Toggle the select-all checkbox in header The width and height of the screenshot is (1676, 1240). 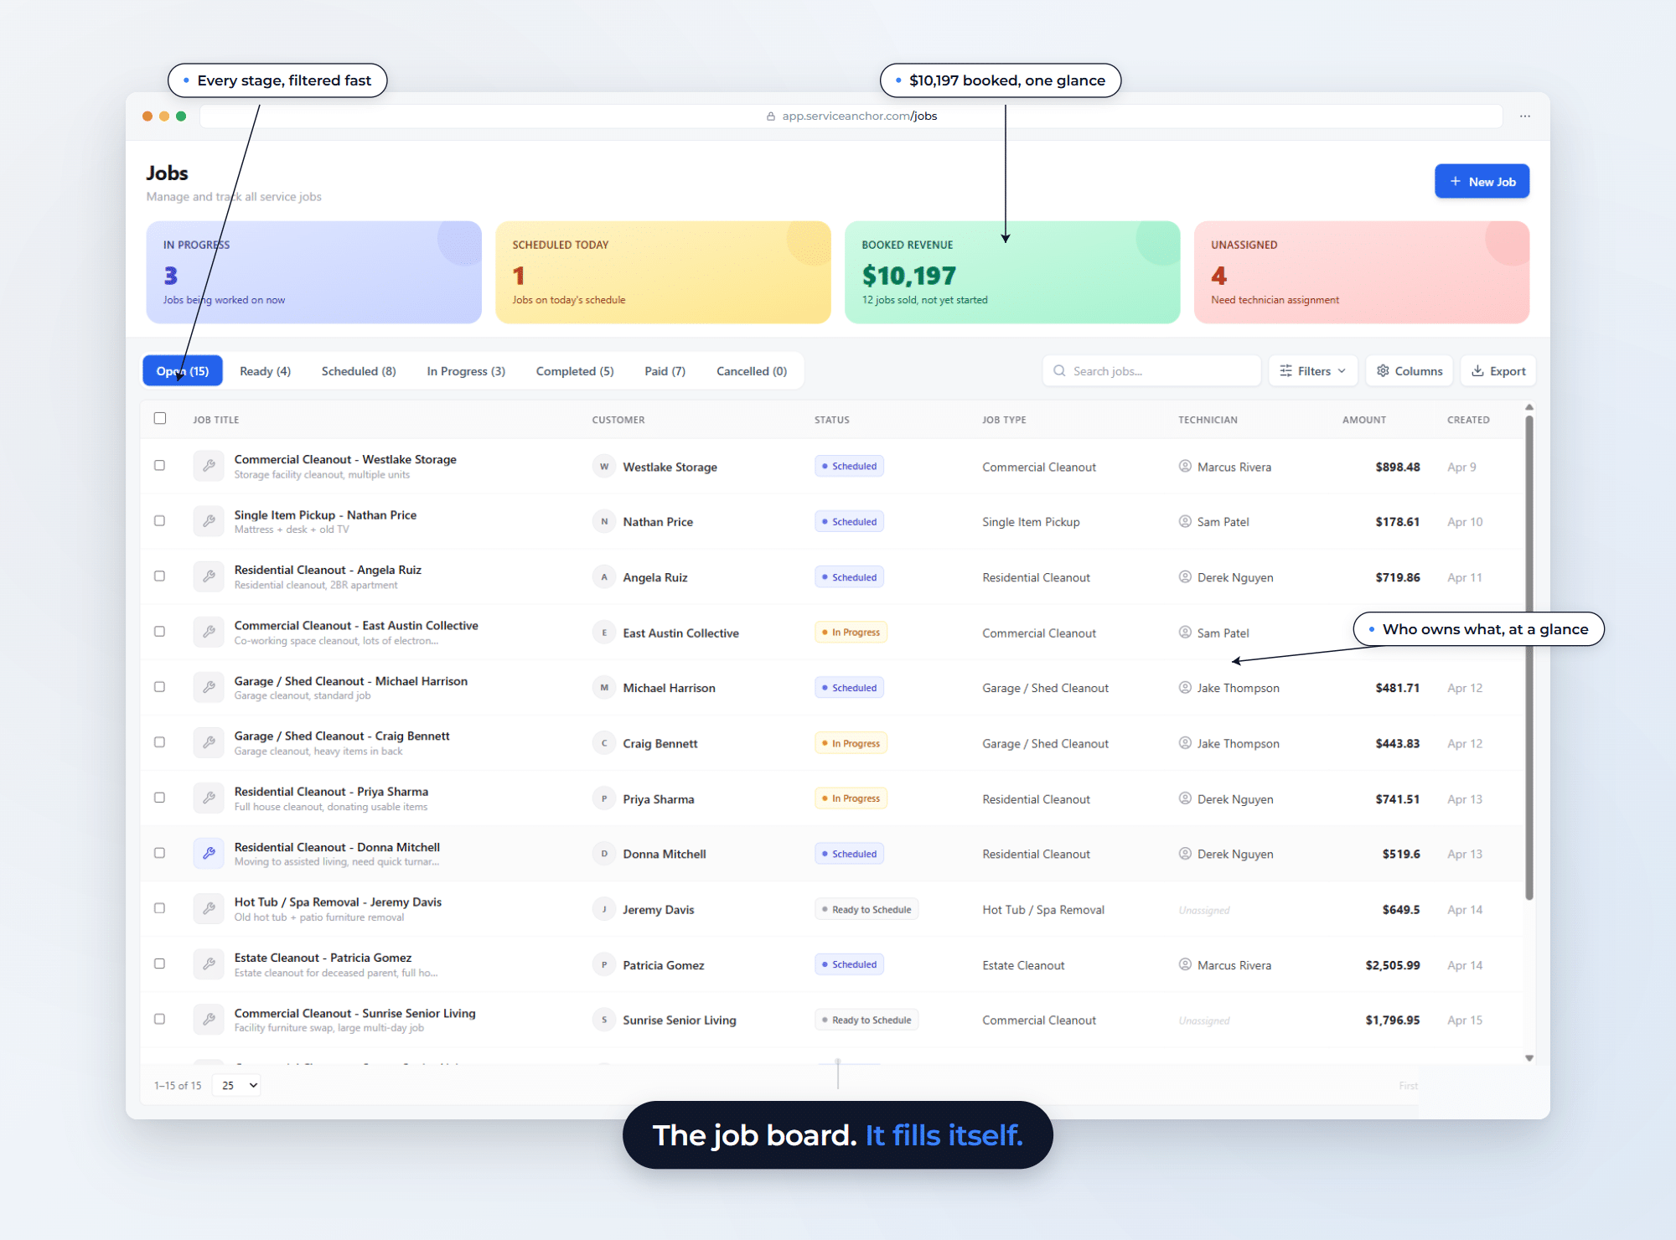click(160, 418)
